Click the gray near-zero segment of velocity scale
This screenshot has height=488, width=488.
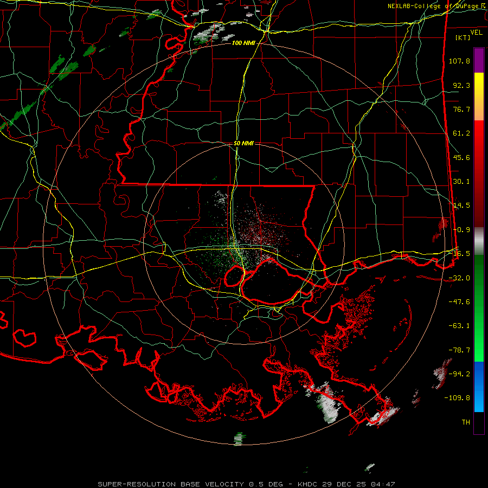(479, 241)
